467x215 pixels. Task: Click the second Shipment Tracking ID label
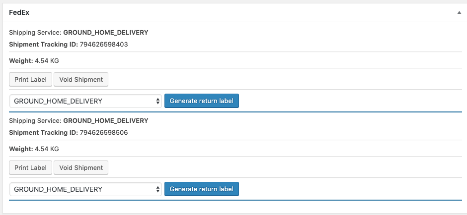tap(44, 133)
